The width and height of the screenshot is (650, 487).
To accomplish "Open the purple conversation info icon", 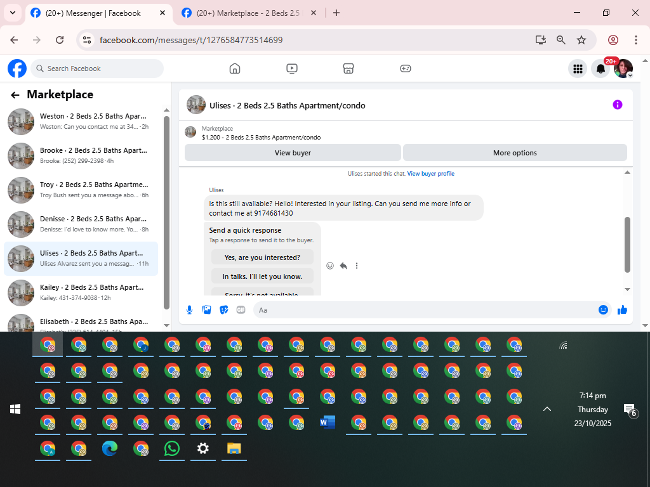I will tap(617, 105).
